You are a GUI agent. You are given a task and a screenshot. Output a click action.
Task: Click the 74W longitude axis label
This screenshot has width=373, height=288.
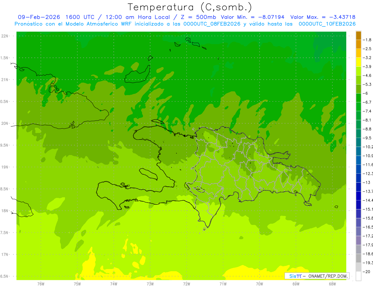(113, 284)
